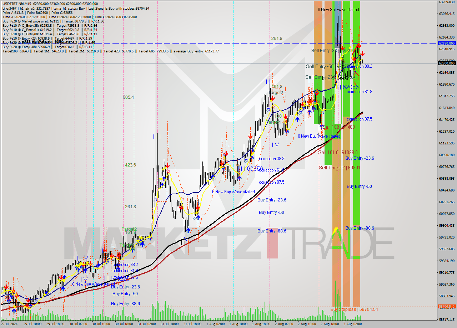This screenshot has width=457, height=328.
Task: Select the 'Target100: 63643' summary line
Action: coord(110,51)
